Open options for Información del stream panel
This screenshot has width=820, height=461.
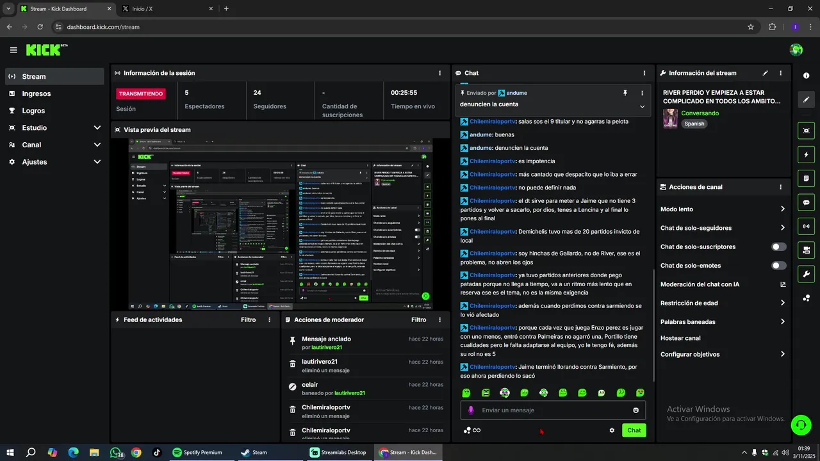(x=780, y=73)
